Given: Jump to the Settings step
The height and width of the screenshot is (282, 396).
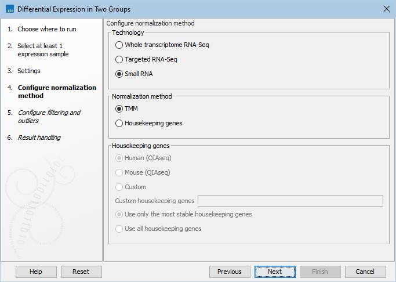Looking at the screenshot, I should (x=29, y=71).
